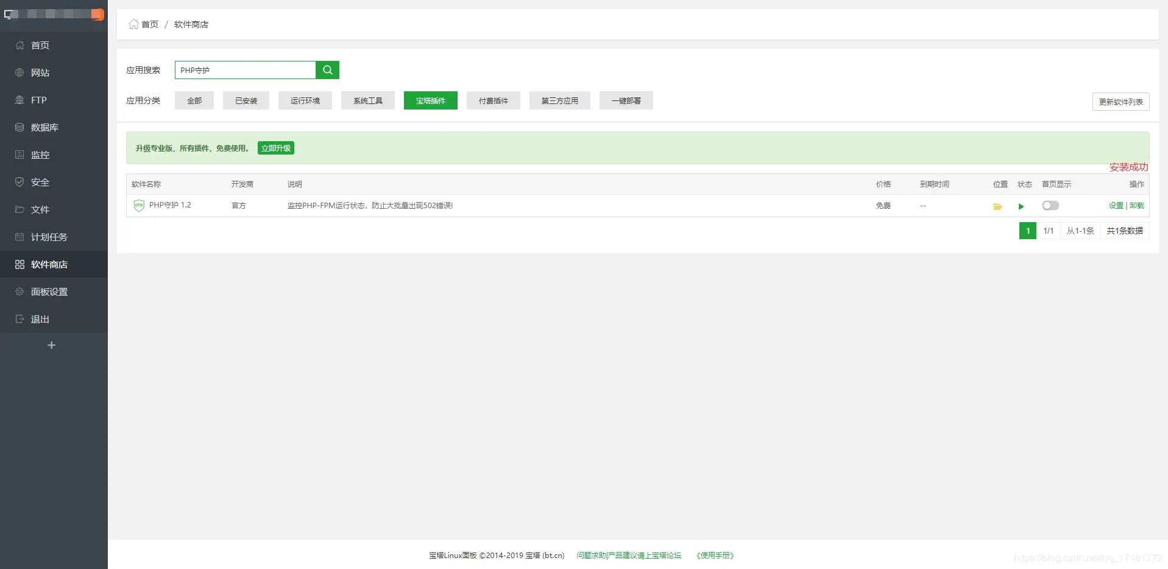Select the 一键部署 category

coord(626,100)
